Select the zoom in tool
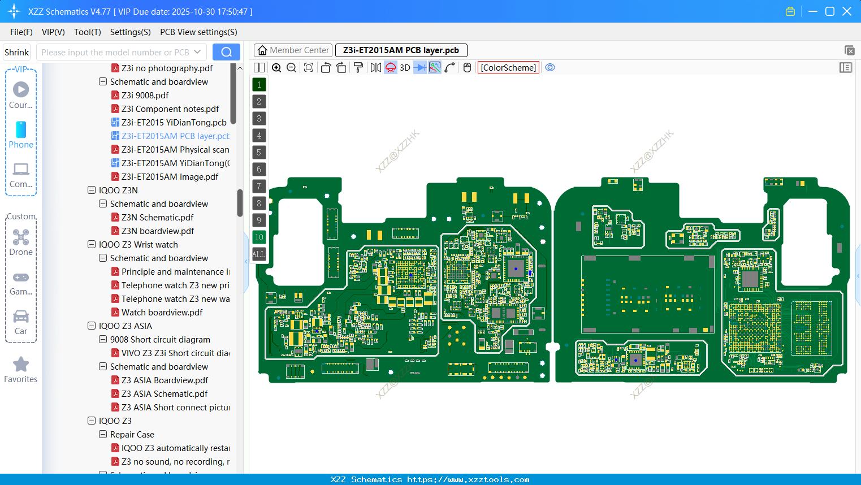 tap(276, 67)
